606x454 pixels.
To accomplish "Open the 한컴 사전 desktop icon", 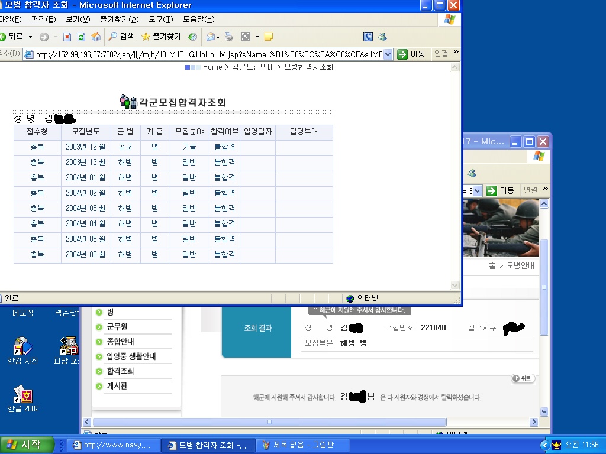I will coord(22,350).
